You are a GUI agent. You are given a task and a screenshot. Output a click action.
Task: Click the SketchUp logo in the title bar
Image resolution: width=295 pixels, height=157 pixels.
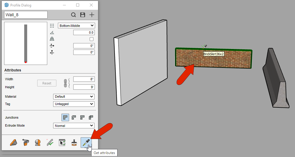click(x=6, y=5)
